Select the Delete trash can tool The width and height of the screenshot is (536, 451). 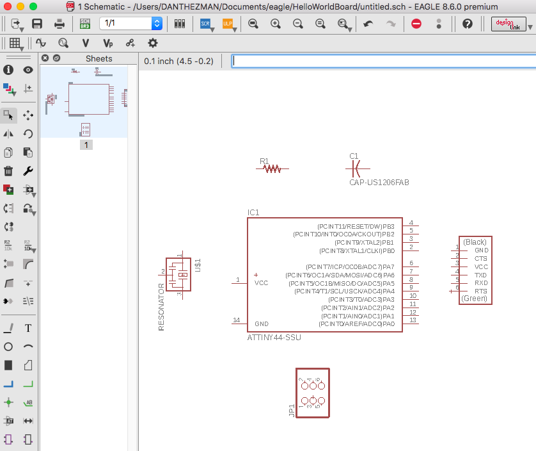pos(8,171)
